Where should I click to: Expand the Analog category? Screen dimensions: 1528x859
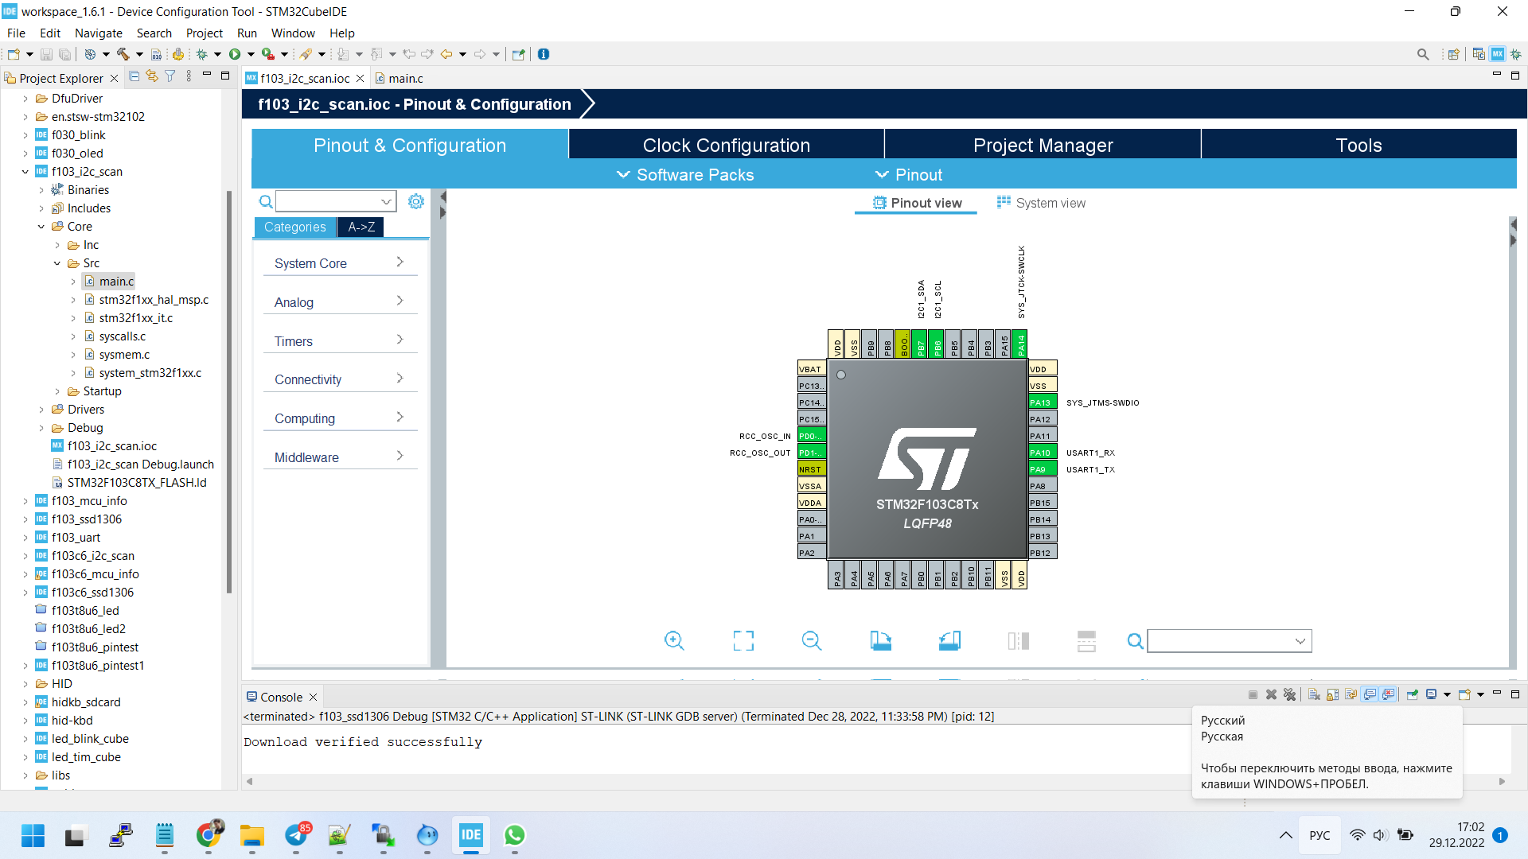341,302
